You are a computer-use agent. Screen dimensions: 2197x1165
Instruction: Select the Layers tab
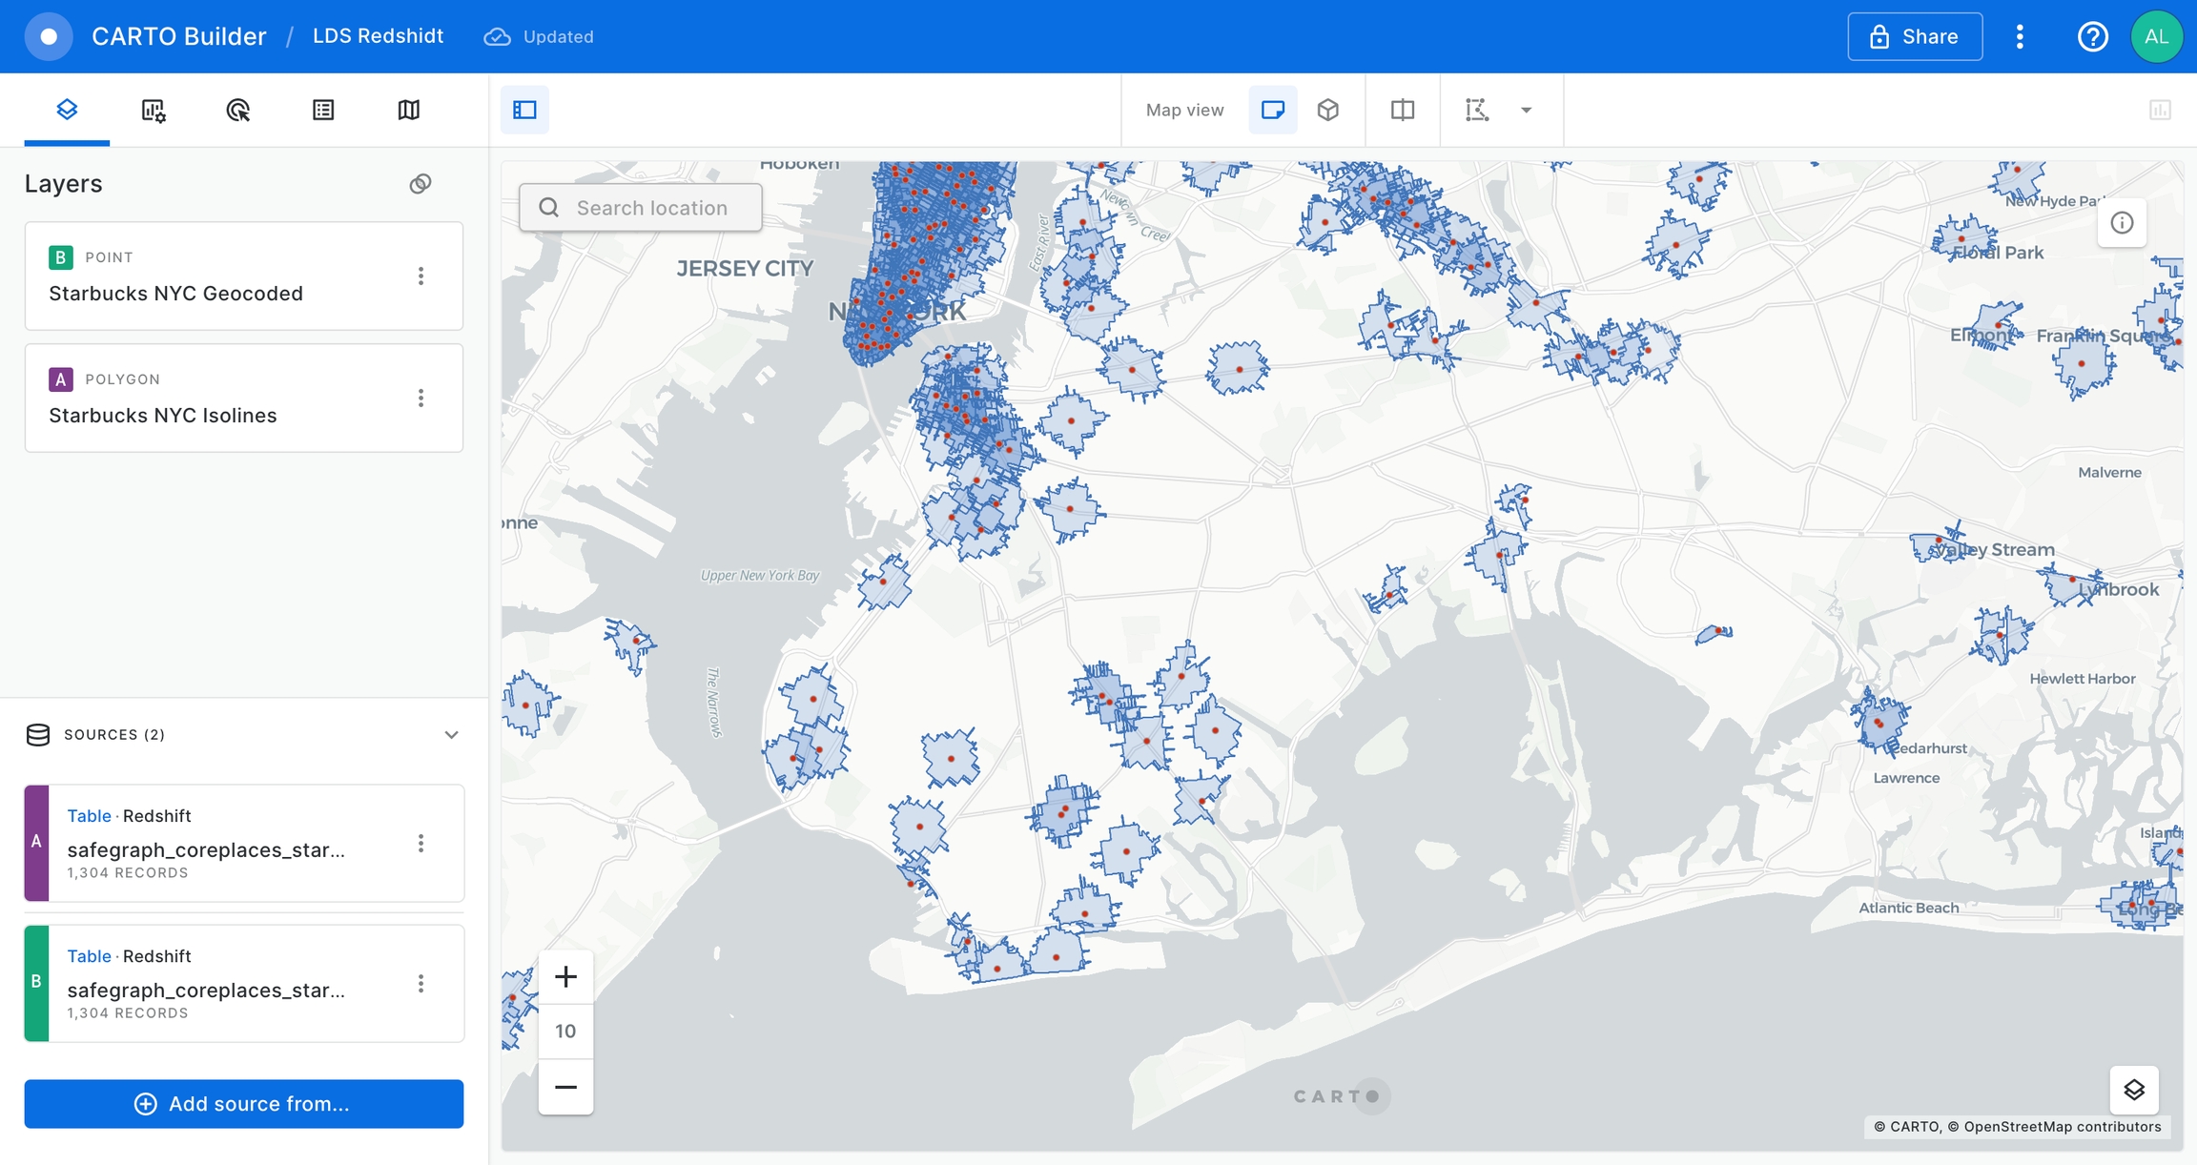pyautogui.click(x=67, y=111)
